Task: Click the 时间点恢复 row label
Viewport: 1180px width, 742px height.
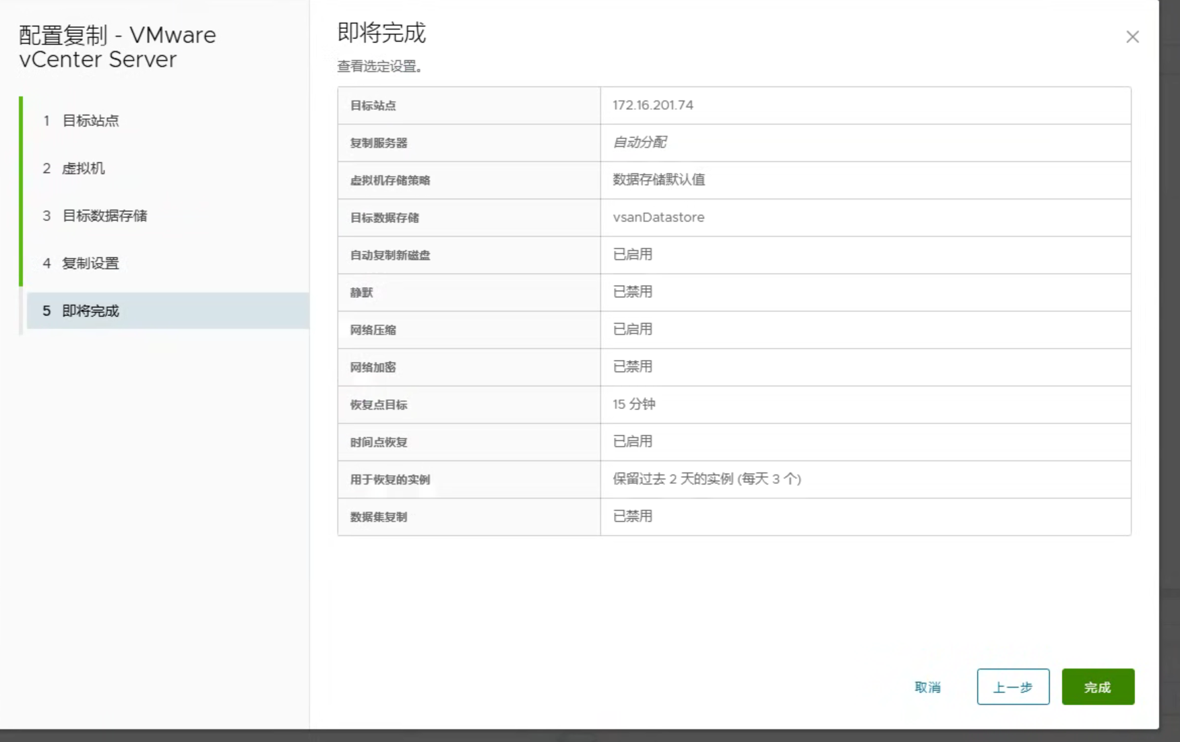Action: pos(378,442)
